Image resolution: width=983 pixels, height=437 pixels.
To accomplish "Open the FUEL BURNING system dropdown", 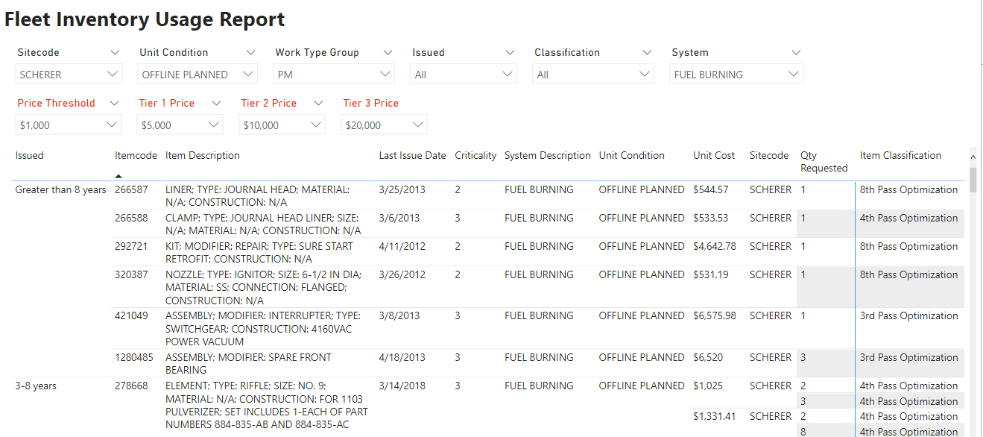I will [x=736, y=74].
